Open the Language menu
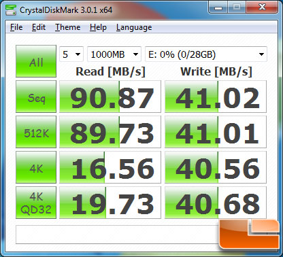283x257 pixels. pyautogui.click(x=134, y=28)
